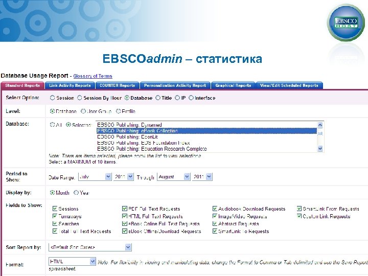Set Level to User Group

pos(83,111)
